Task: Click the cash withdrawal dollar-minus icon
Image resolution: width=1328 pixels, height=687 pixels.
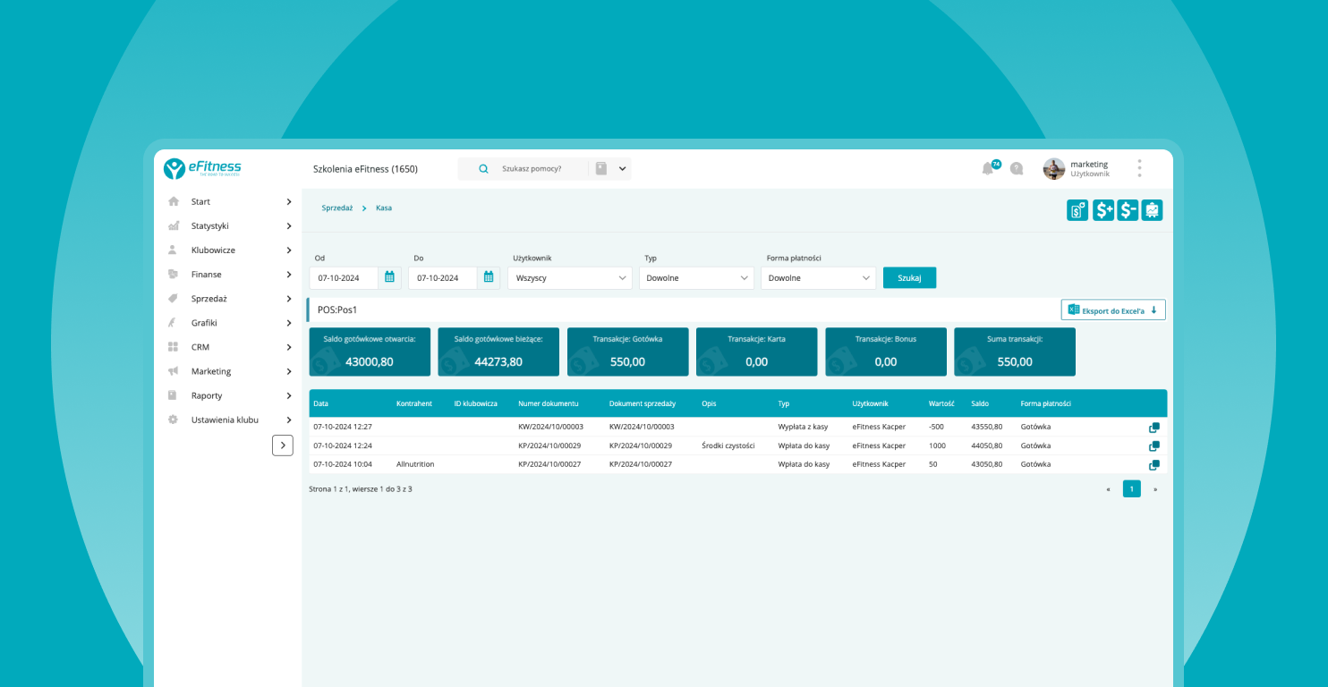Action: (1128, 210)
